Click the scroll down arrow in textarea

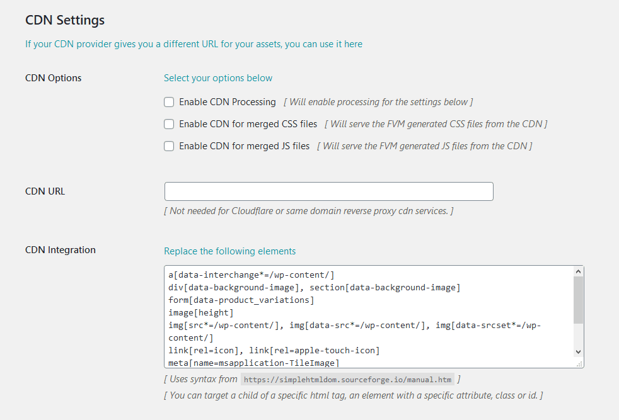click(578, 352)
